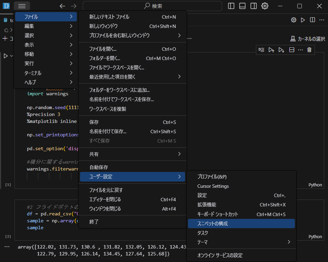Click the hamburger menu icon
The height and width of the screenshot is (262, 328).
22,6
